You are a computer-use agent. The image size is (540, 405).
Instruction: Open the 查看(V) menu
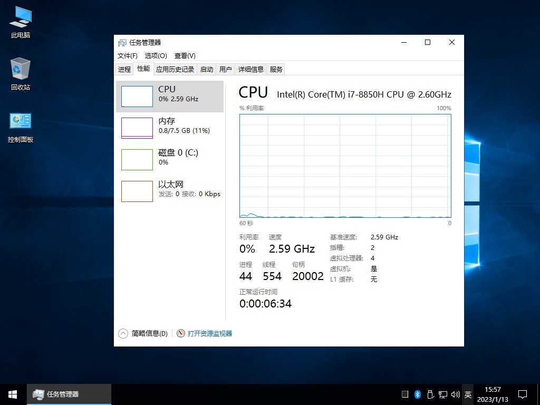click(185, 56)
